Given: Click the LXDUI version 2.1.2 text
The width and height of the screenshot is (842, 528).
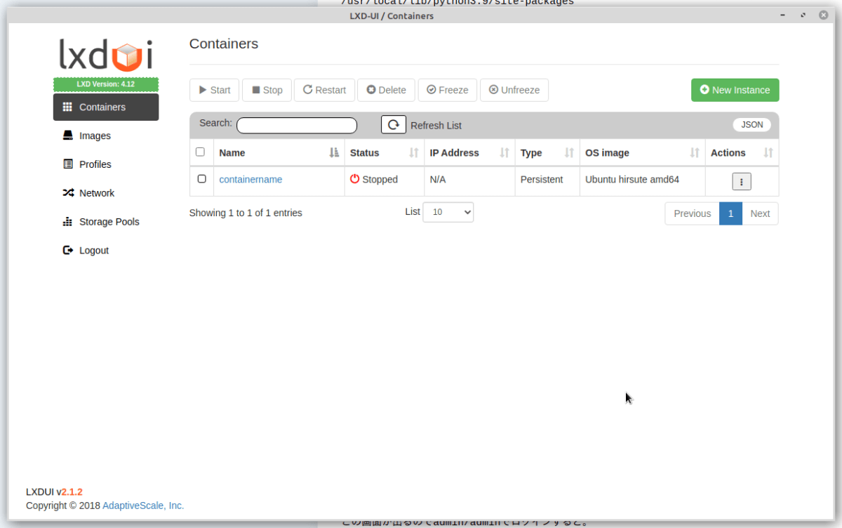Looking at the screenshot, I should [54, 492].
